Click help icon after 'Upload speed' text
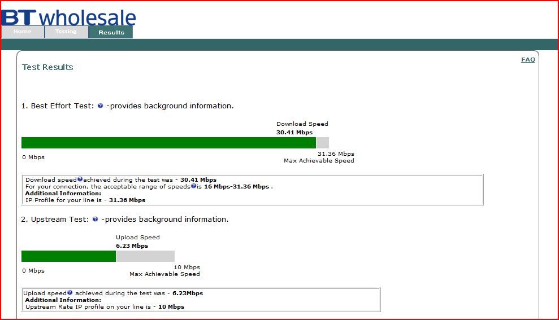 point(70,292)
